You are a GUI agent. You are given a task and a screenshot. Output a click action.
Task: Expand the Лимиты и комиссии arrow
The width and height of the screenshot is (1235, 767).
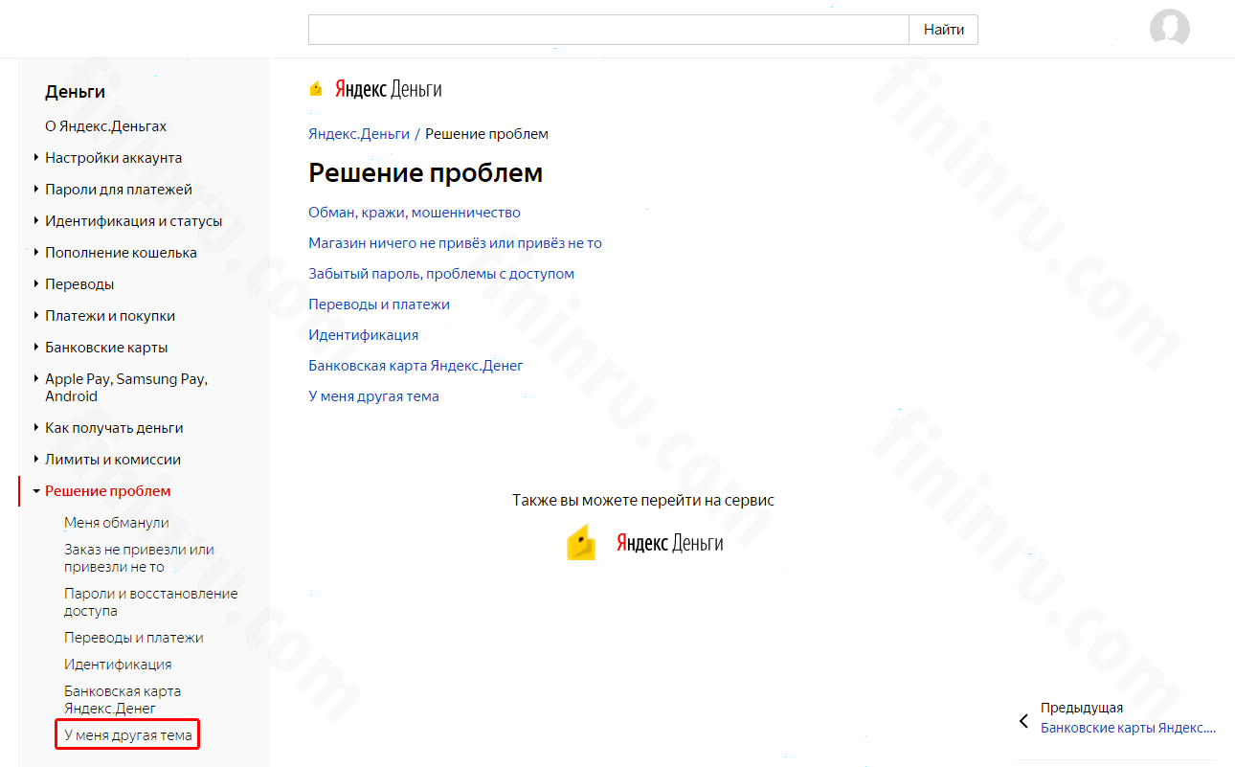click(35, 460)
